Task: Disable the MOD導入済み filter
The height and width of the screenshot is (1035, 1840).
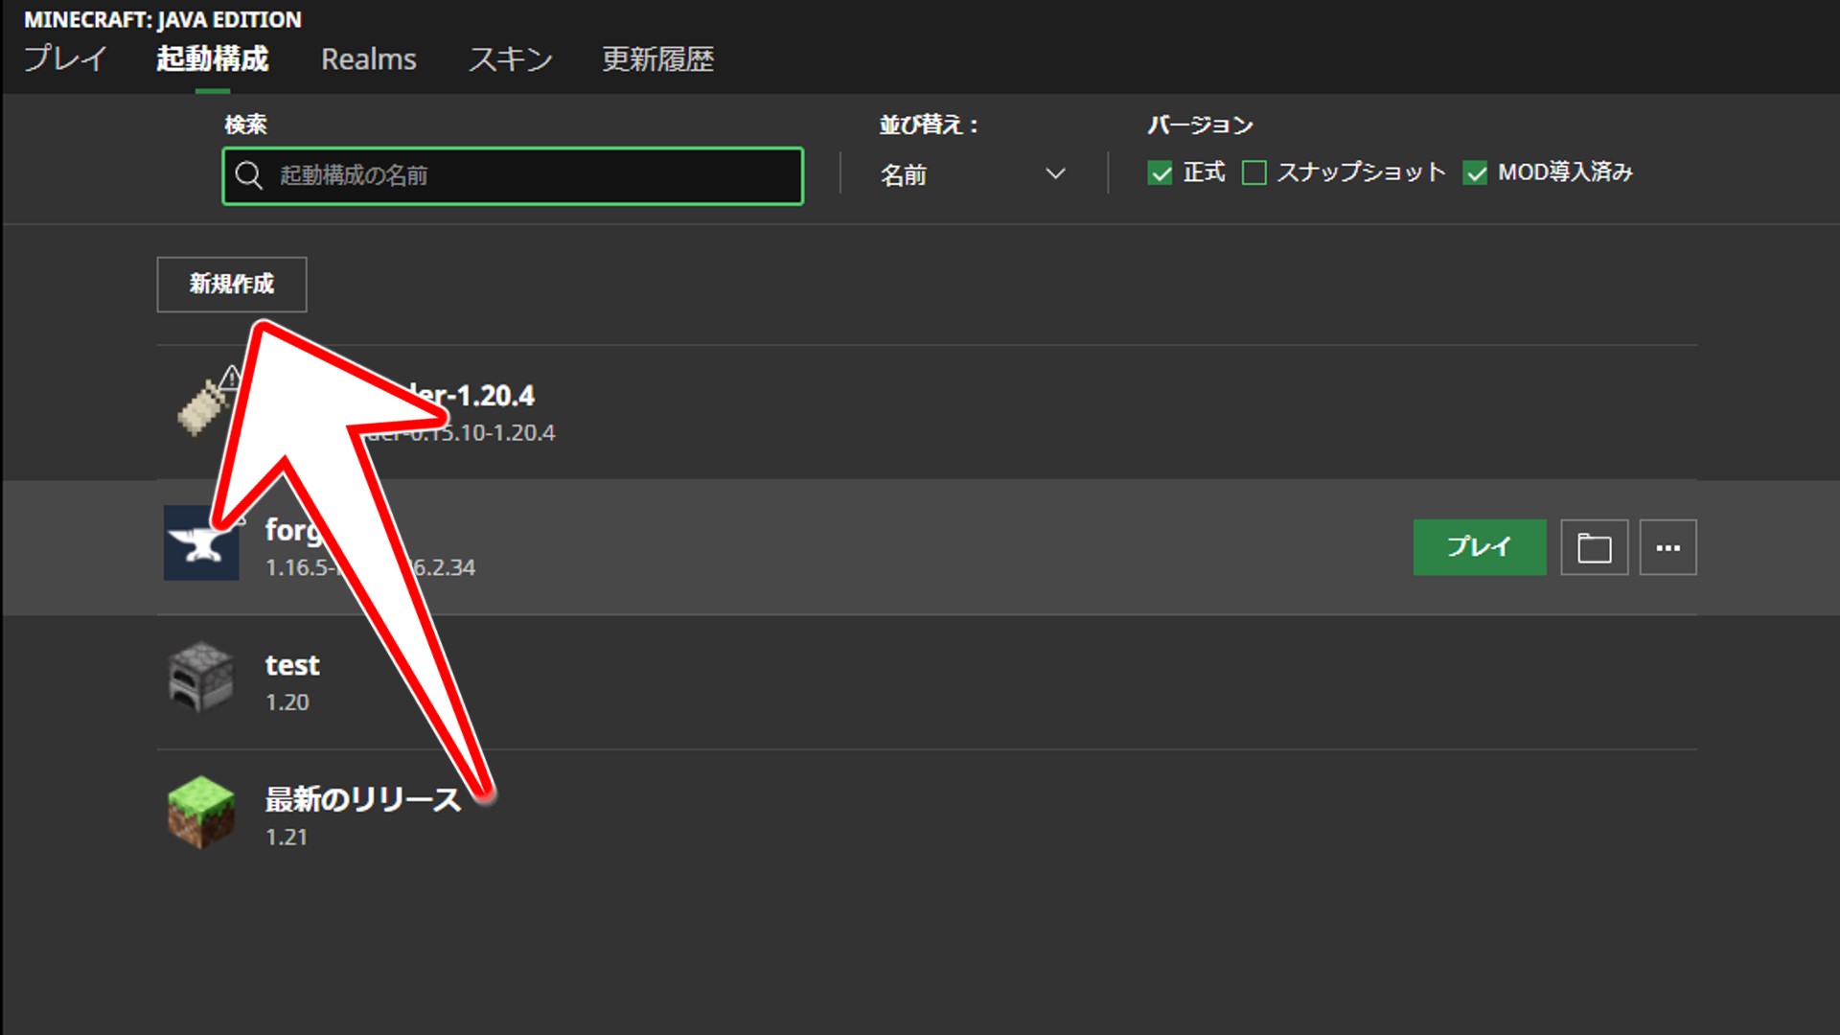Action: (1475, 173)
